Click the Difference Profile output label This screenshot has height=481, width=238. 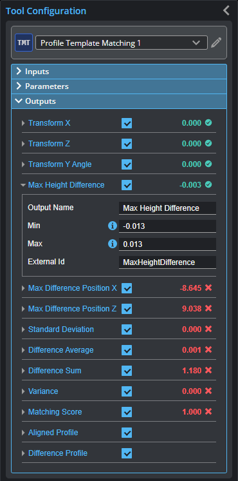click(x=58, y=453)
